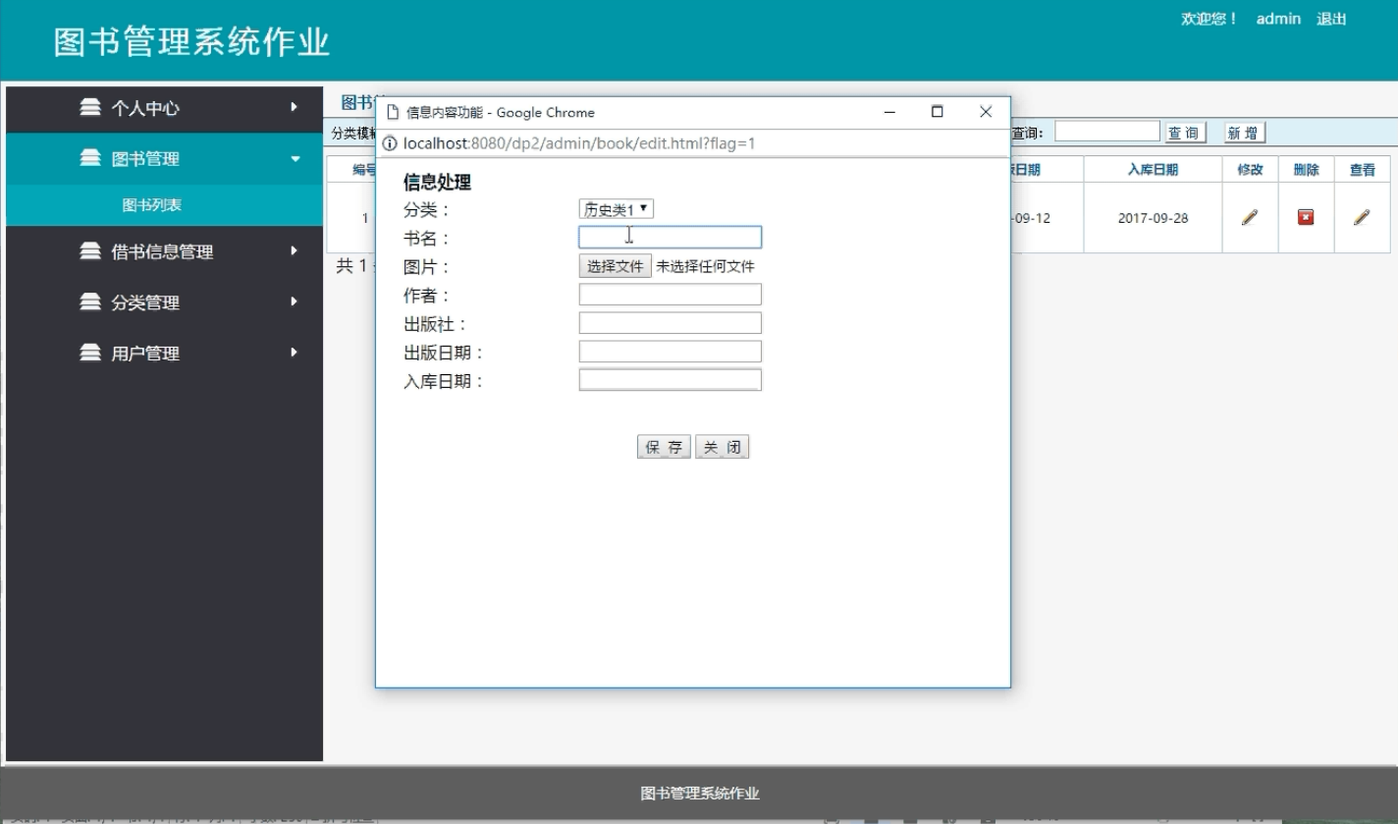This screenshot has height=824, width=1398.
Task: Expand the 分类管理 menu arrow
Action: [x=294, y=302]
